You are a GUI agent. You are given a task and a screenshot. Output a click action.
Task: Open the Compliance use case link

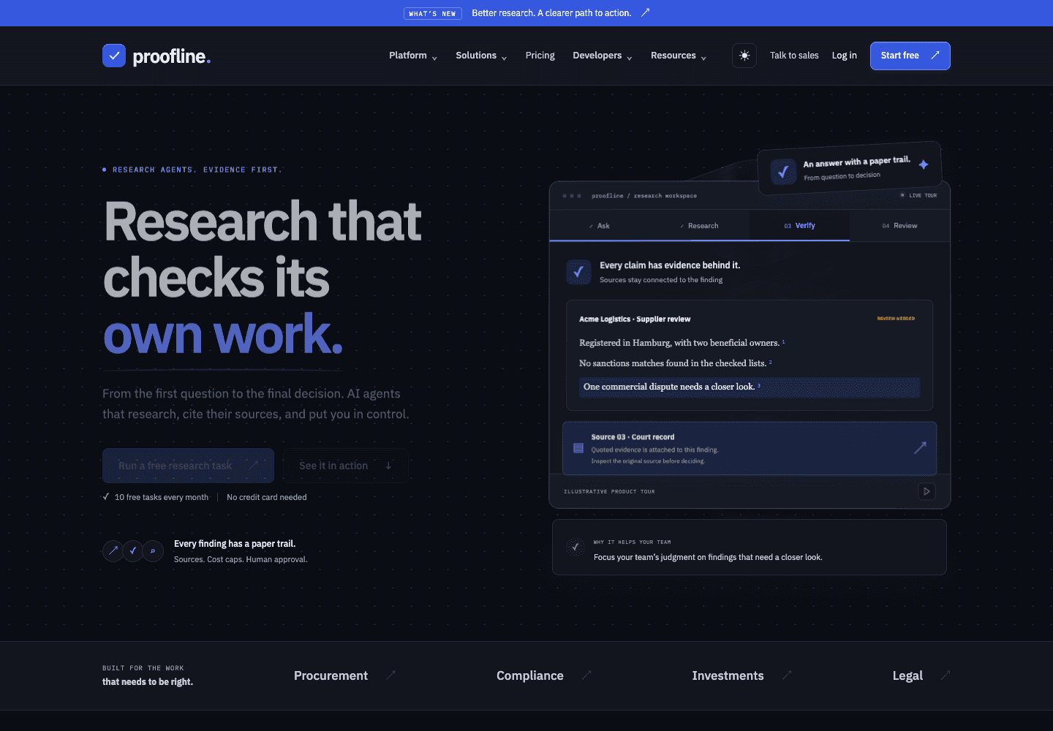pyautogui.click(x=543, y=675)
